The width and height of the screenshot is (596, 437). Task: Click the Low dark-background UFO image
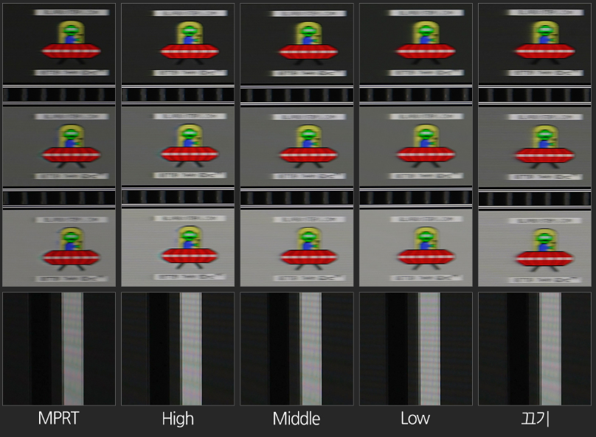pyautogui.click(x=415, y=43)
